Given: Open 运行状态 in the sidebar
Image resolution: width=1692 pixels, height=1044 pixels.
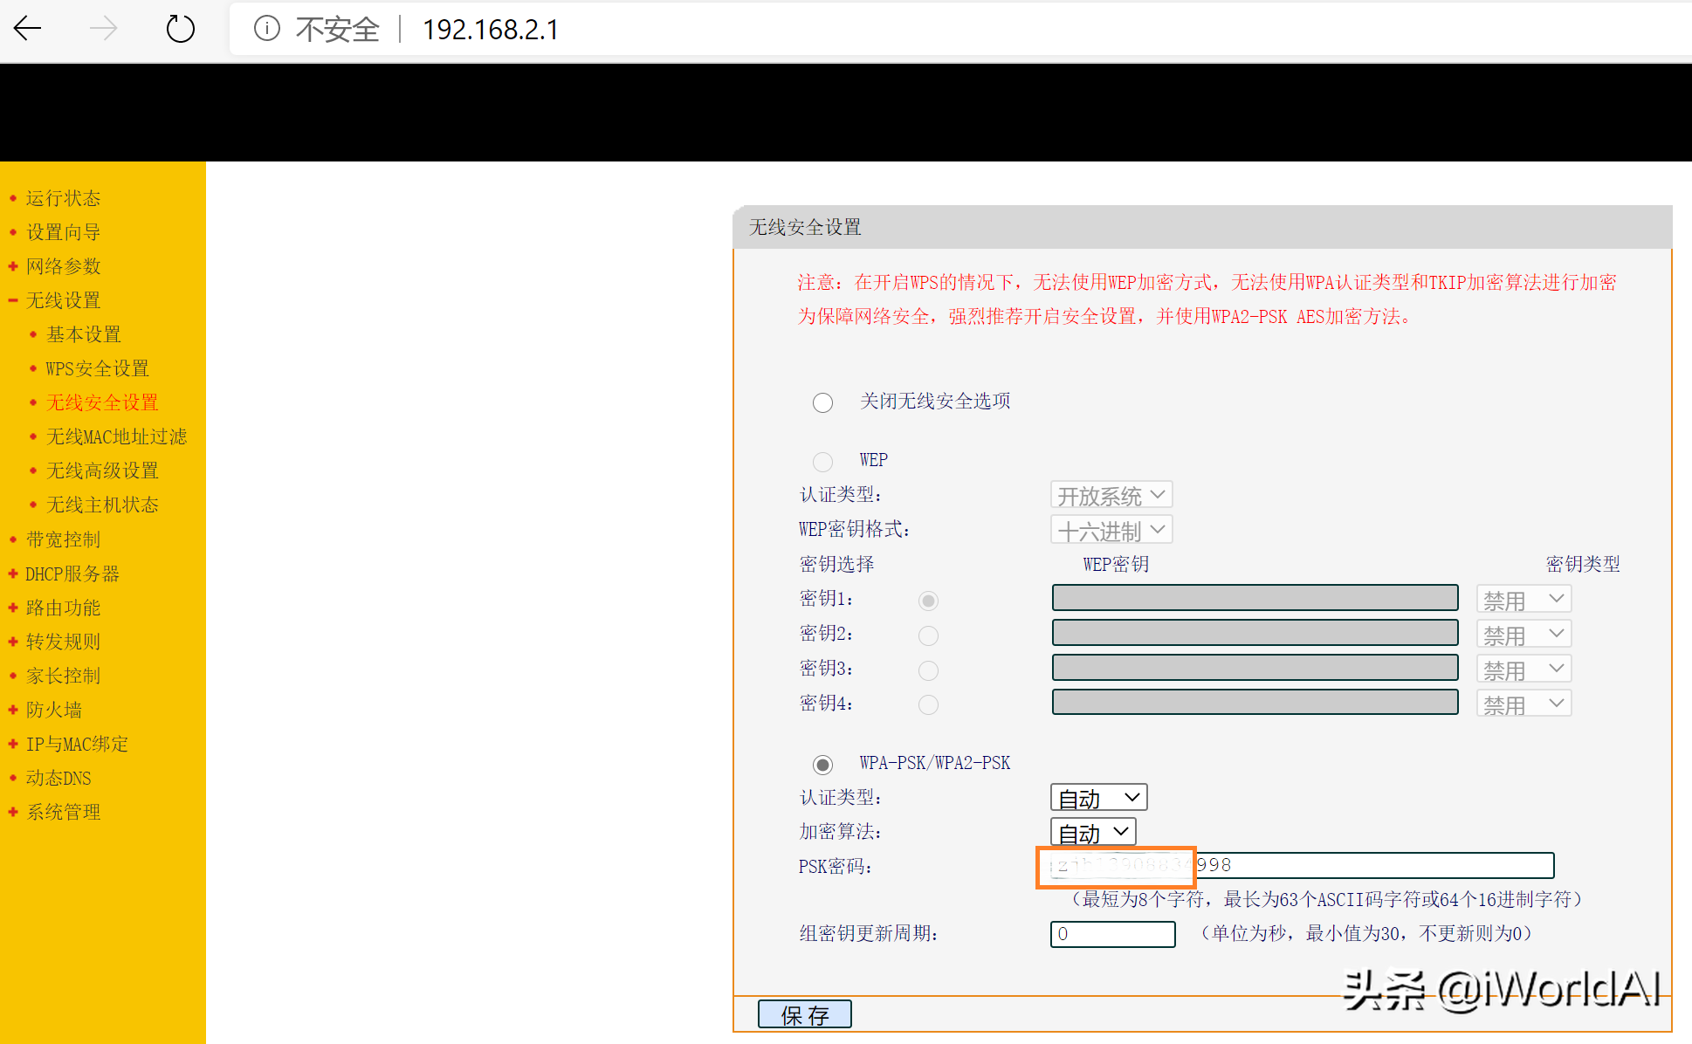Looking at the screenshot, I should click(x=63, y=198).
